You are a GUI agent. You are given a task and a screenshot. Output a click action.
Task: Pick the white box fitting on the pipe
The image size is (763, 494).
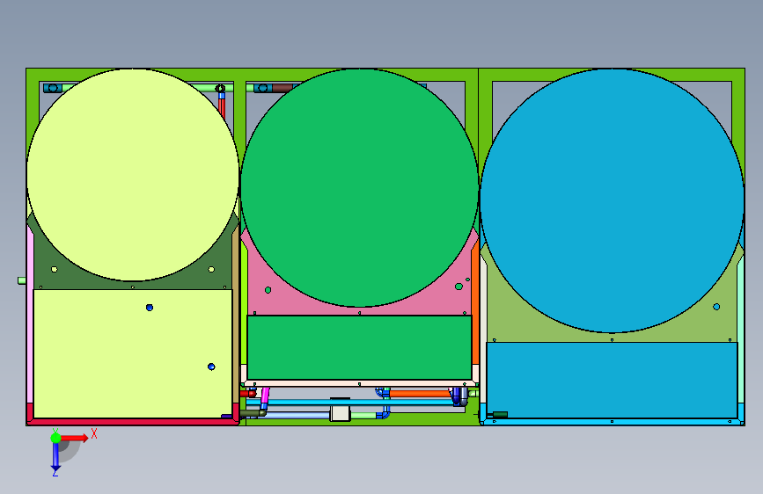pyautogui.click(x=341, y=414)
